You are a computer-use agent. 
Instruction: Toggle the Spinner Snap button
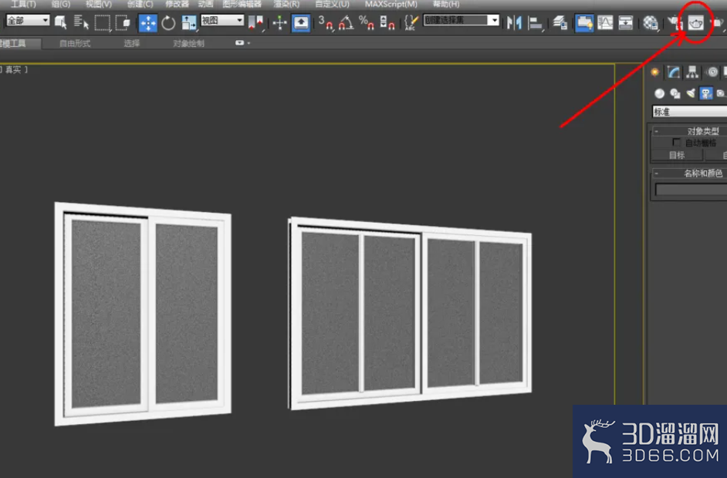pos(387,22)
